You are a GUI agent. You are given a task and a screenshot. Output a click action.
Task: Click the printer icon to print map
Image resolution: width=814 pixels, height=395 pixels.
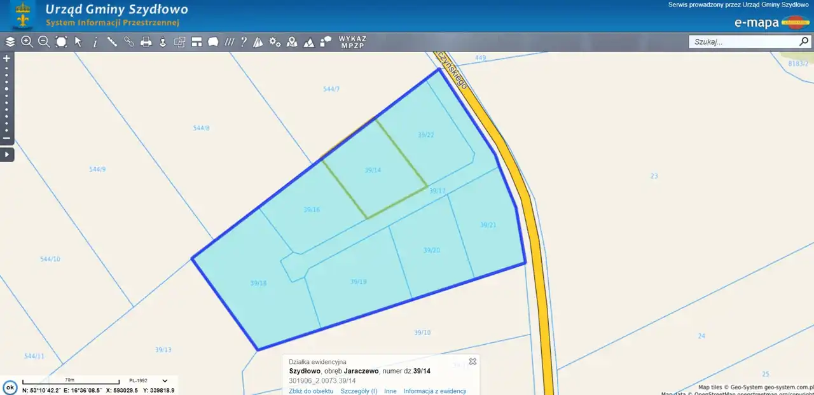pyautogui.click(x=146, y=42)
